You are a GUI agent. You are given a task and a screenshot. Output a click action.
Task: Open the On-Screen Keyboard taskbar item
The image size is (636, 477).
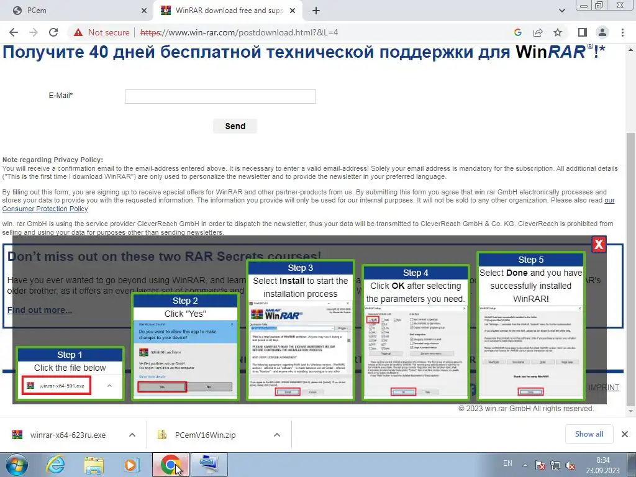click(x=209, y=465)
